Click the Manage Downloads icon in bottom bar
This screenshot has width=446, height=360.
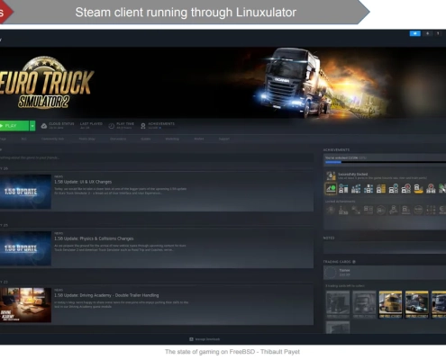(191, 339)
